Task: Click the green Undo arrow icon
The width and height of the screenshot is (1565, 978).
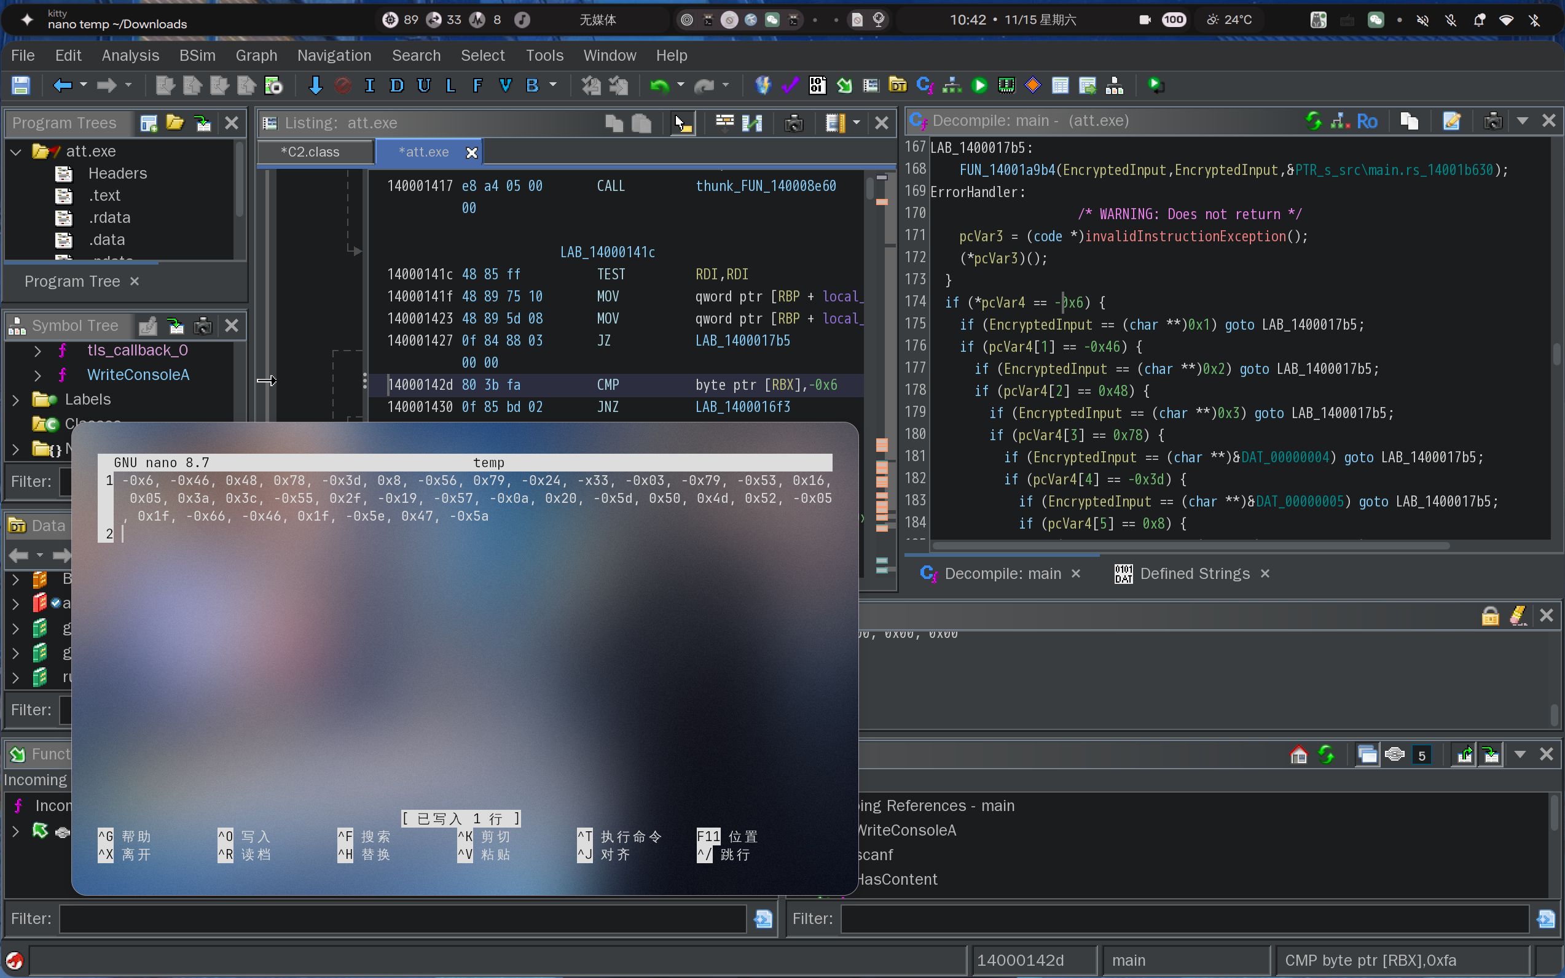Action: 659,85
